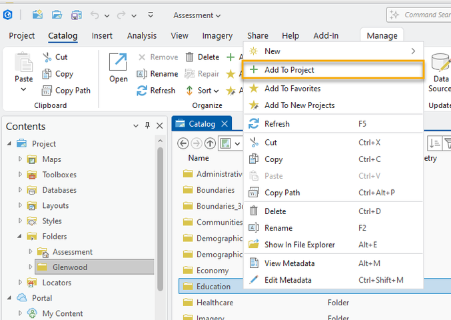Expand the Maps node in Contents

pyautogui.click(x=21, y=159)
